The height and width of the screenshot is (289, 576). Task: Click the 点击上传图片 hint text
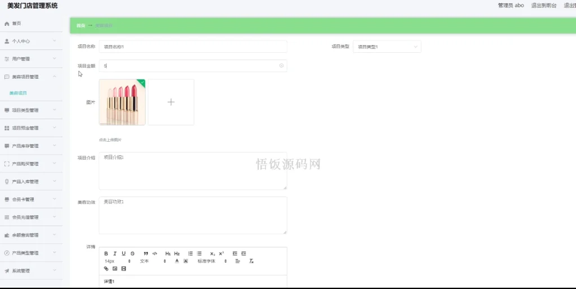pos(110,140)
